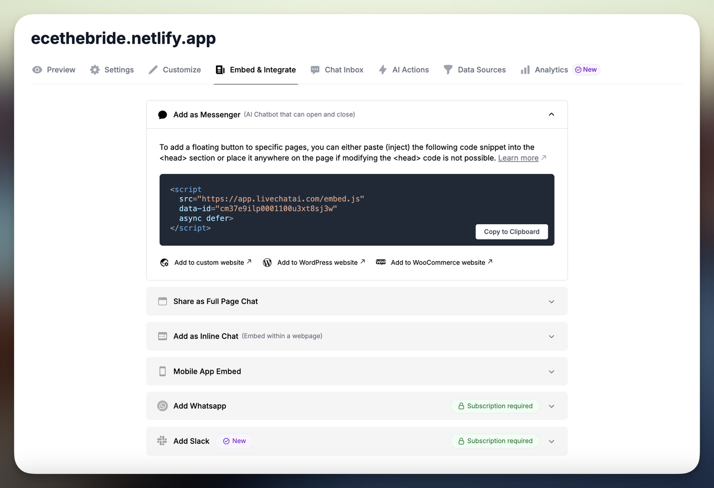Click the WordPress logo icon
Image resolution: width=714 pixels, height=488 pixels.
267,262
